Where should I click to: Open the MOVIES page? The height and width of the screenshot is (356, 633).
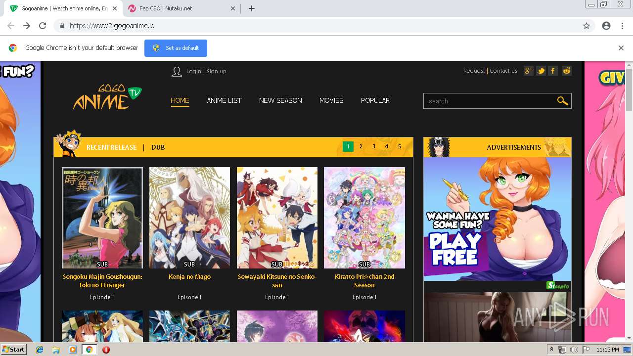[x=331, y=100]
